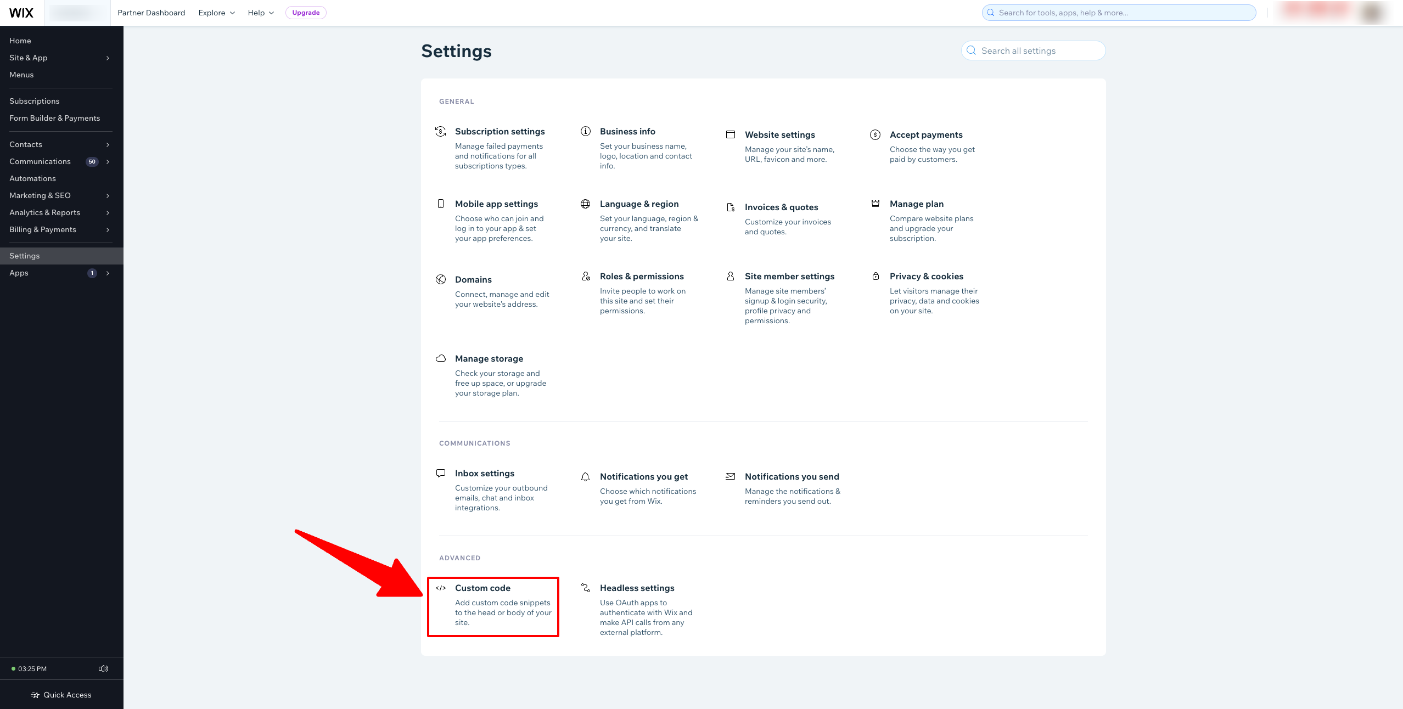The height and width of the screenshot is (709, 1403).
Task: Click the Wix logo
Action: pyautogui.click(x=21, y=12)
